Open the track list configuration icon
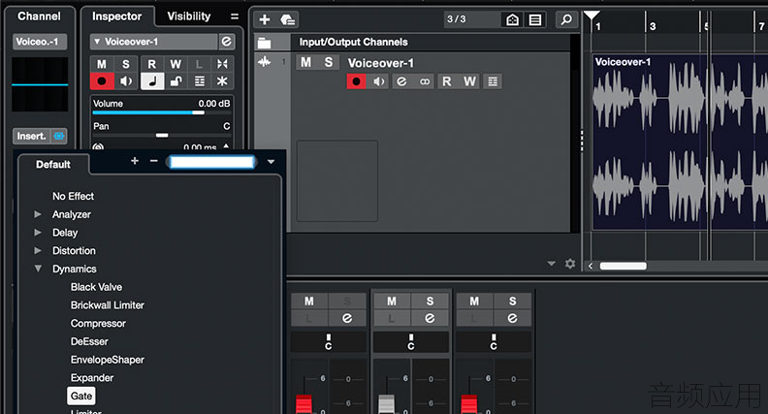768x414 pixels. pyautogui.click(x=535, y=19)
